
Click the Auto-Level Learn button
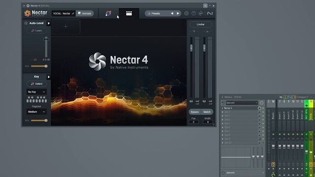point(36,30)
